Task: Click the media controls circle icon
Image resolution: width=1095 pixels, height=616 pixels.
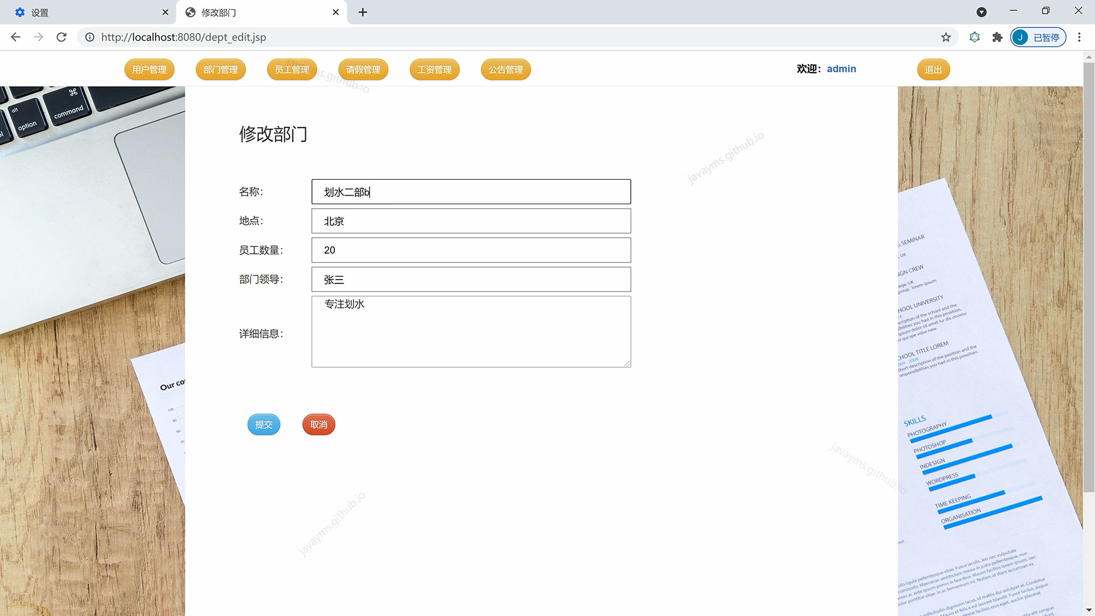Action: pos(982,11)
